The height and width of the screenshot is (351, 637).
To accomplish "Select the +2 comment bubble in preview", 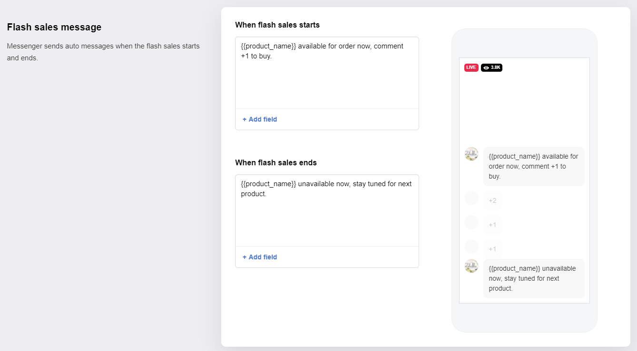I will [x=492, y=200].
